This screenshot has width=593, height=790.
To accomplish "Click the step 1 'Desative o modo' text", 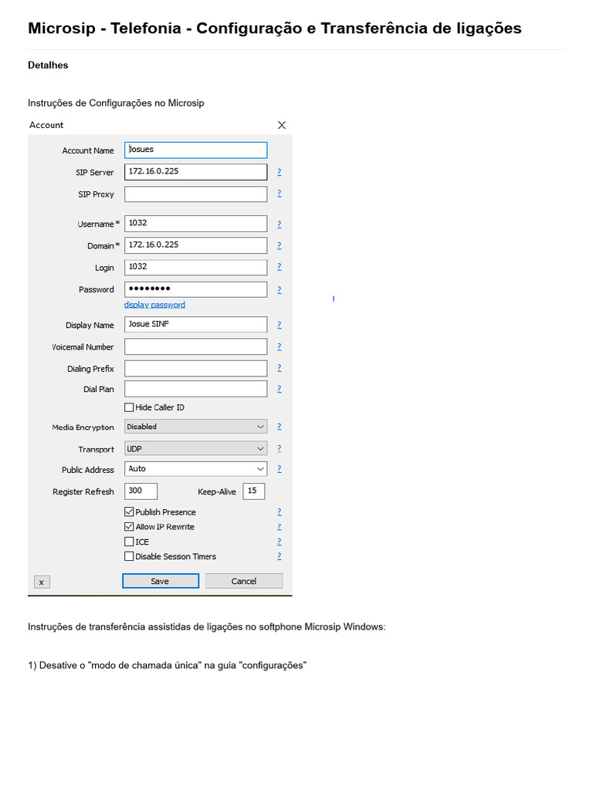I will (x=168, y=665).
